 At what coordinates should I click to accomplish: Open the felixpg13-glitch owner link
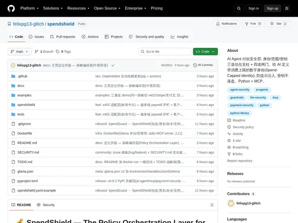[28, 24]
